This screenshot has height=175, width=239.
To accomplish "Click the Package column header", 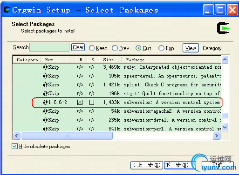I will (x=171, y=60).
